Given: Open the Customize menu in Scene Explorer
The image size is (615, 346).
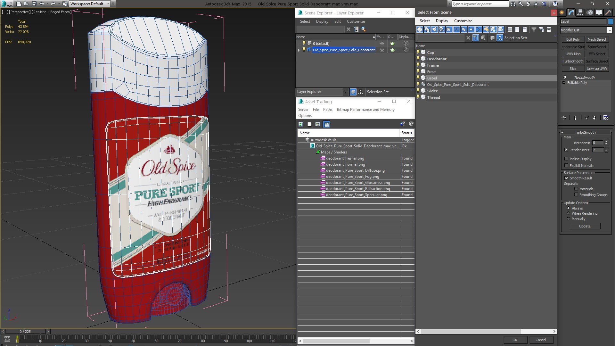Looking at the screenshot, I should pyautogui.click(x=356, y=21).
